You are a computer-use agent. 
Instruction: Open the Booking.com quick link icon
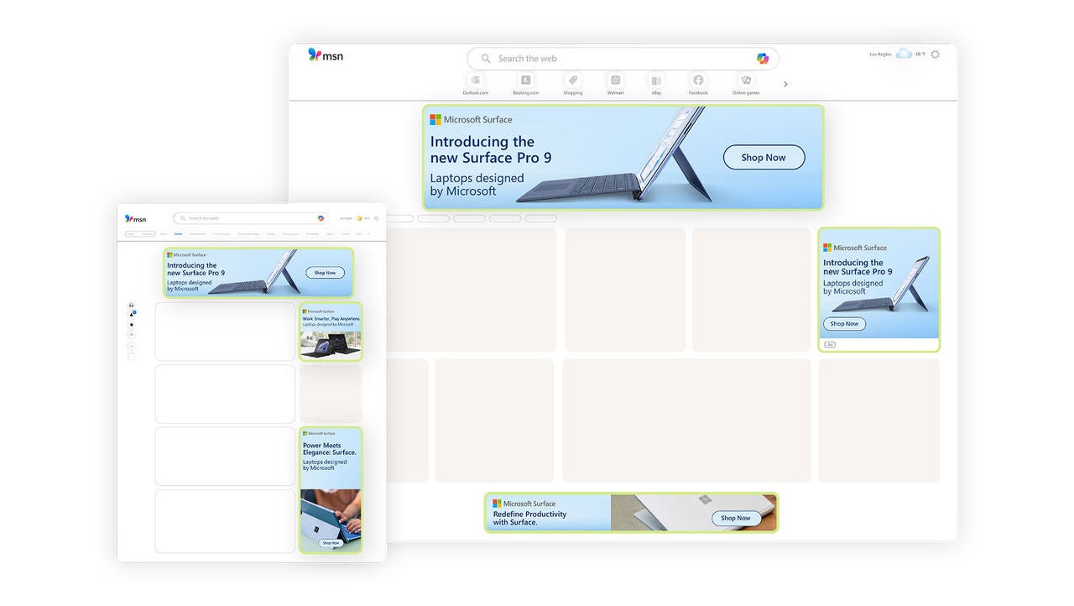pyautogui.click(x=526, y=81)
